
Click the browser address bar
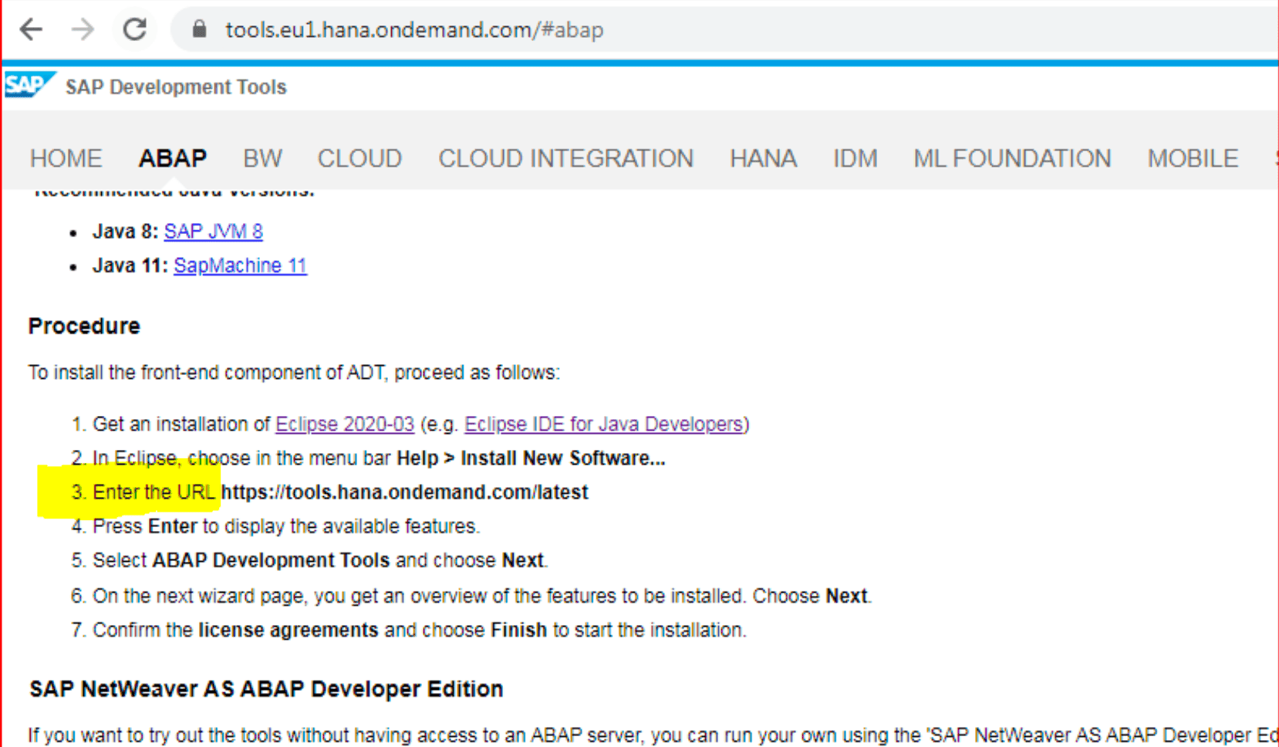414,29
